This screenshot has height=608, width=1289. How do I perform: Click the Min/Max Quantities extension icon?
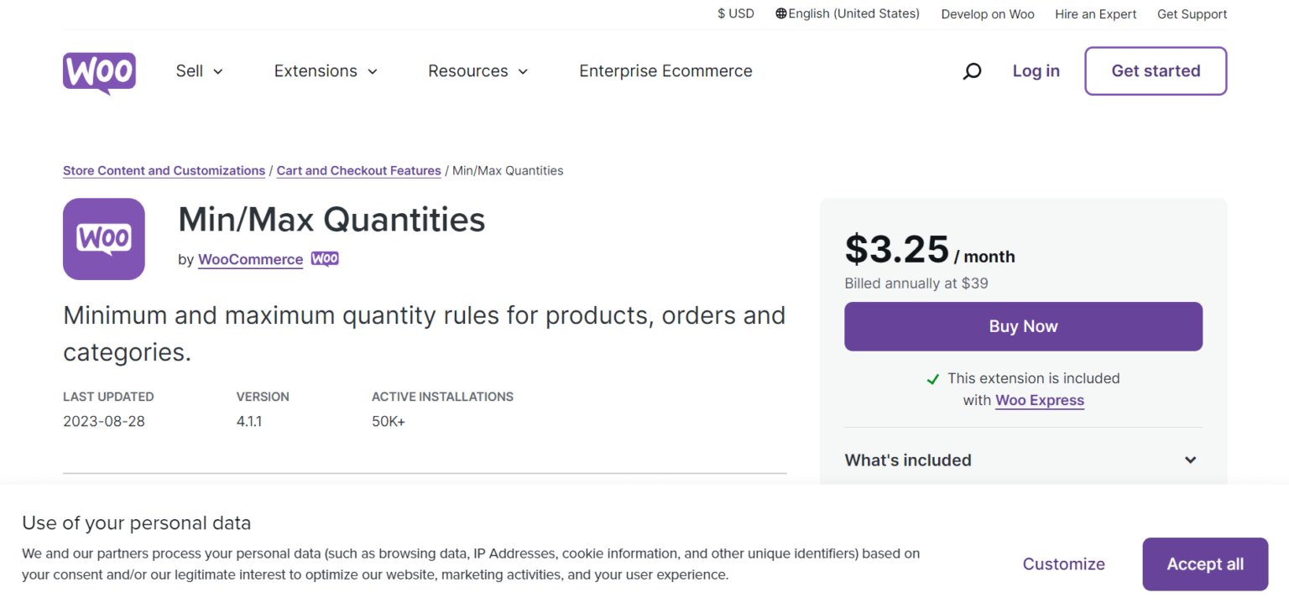(x=103, y=239)
